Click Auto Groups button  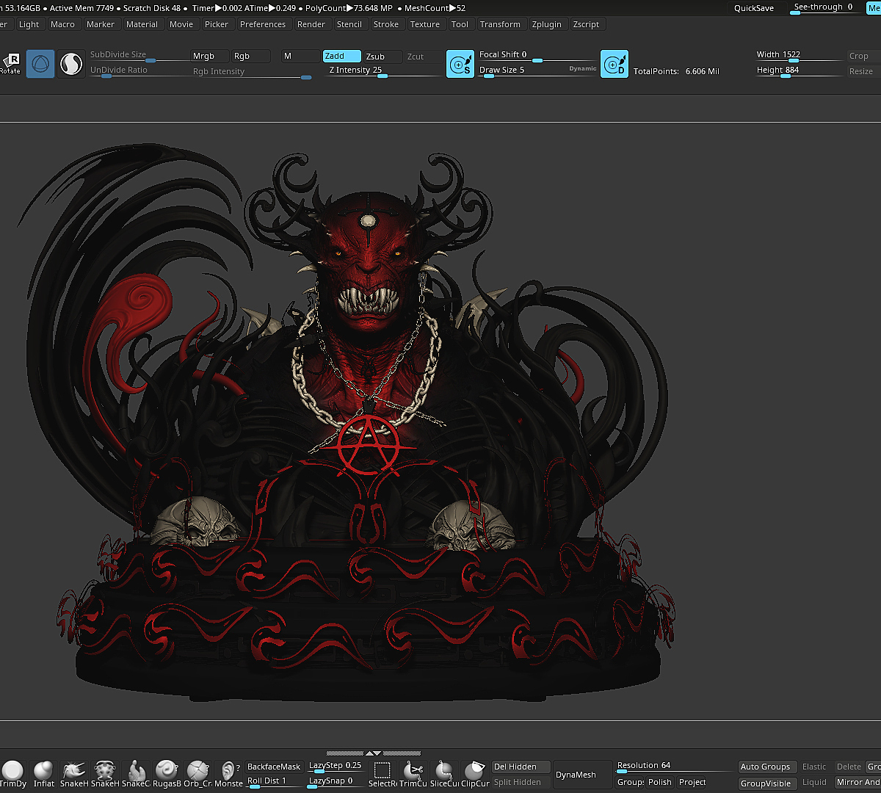click(766, 767)
